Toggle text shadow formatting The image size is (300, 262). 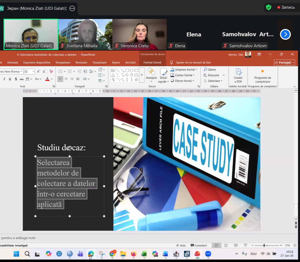(x=16, y=79)
